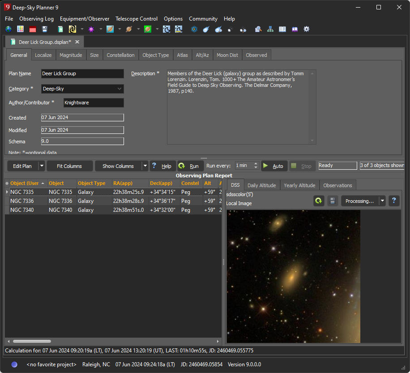The width and height of the screenshot is (410, 373).
Task: Click the network hierarchy toolbar icon
Action: [x=270, y=29]
